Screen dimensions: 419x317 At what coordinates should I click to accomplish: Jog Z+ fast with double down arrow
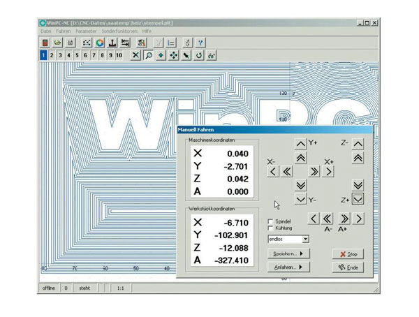click(x=358, y=185)
